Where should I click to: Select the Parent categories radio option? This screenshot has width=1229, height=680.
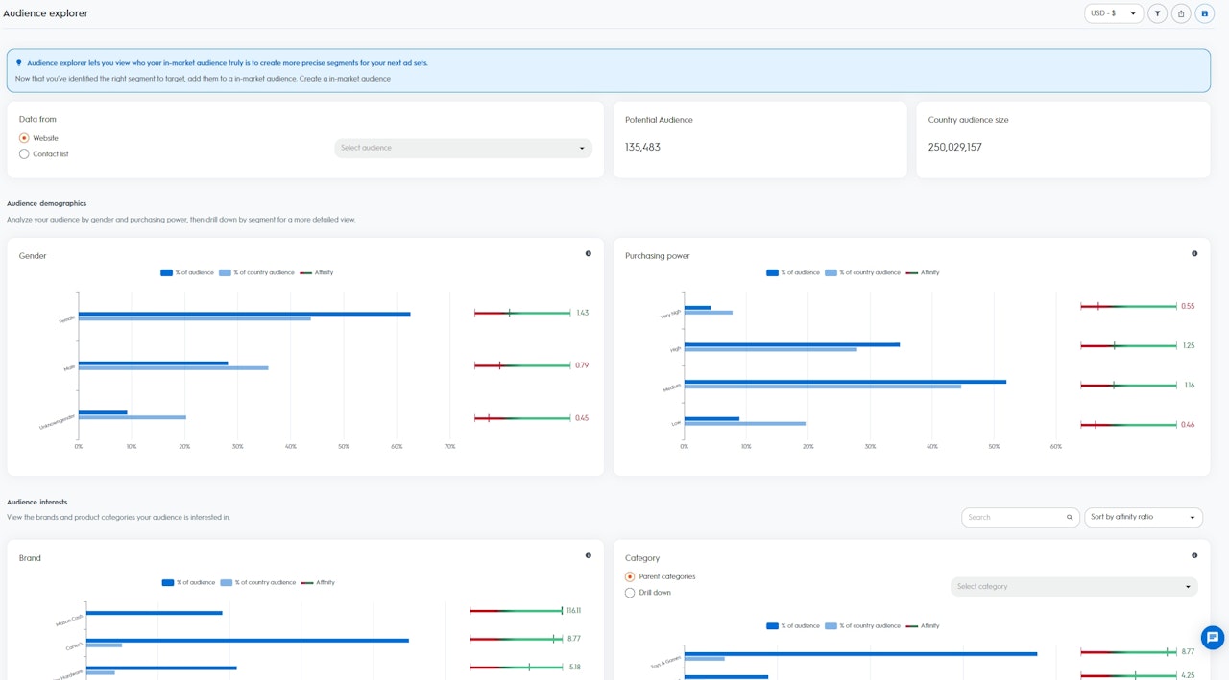pos(630,576)
